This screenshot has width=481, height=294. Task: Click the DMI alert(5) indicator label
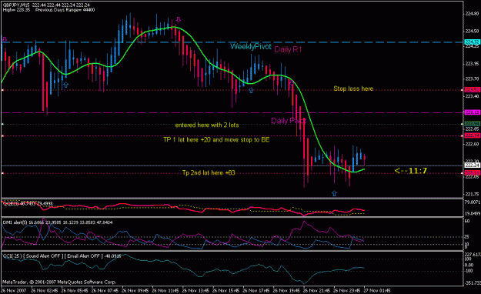click(x=58, y=222)
